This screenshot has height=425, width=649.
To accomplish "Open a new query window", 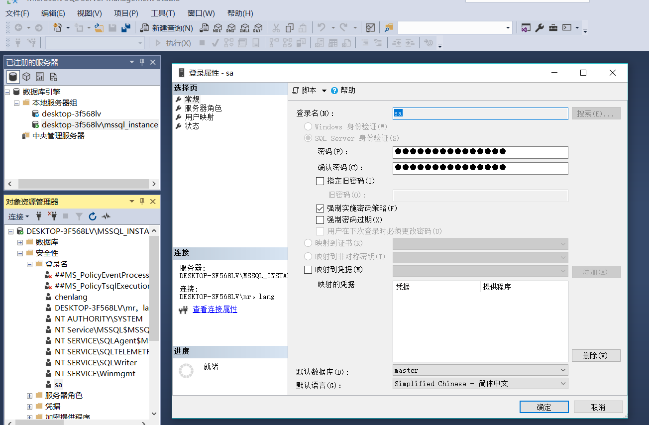I will pyautogui.click(x=171, y=28).
